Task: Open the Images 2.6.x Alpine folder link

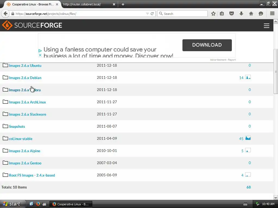Action: pyautogui.click(x=25, y=151)
